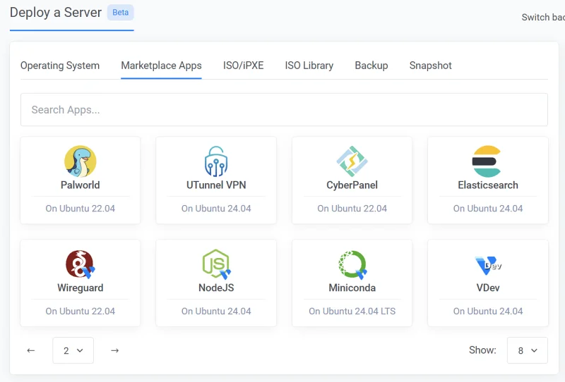The height and width of the screenshot is (382, 565).
Task: Click the CyberPanel lightning logo
Action: coord(352,161)
